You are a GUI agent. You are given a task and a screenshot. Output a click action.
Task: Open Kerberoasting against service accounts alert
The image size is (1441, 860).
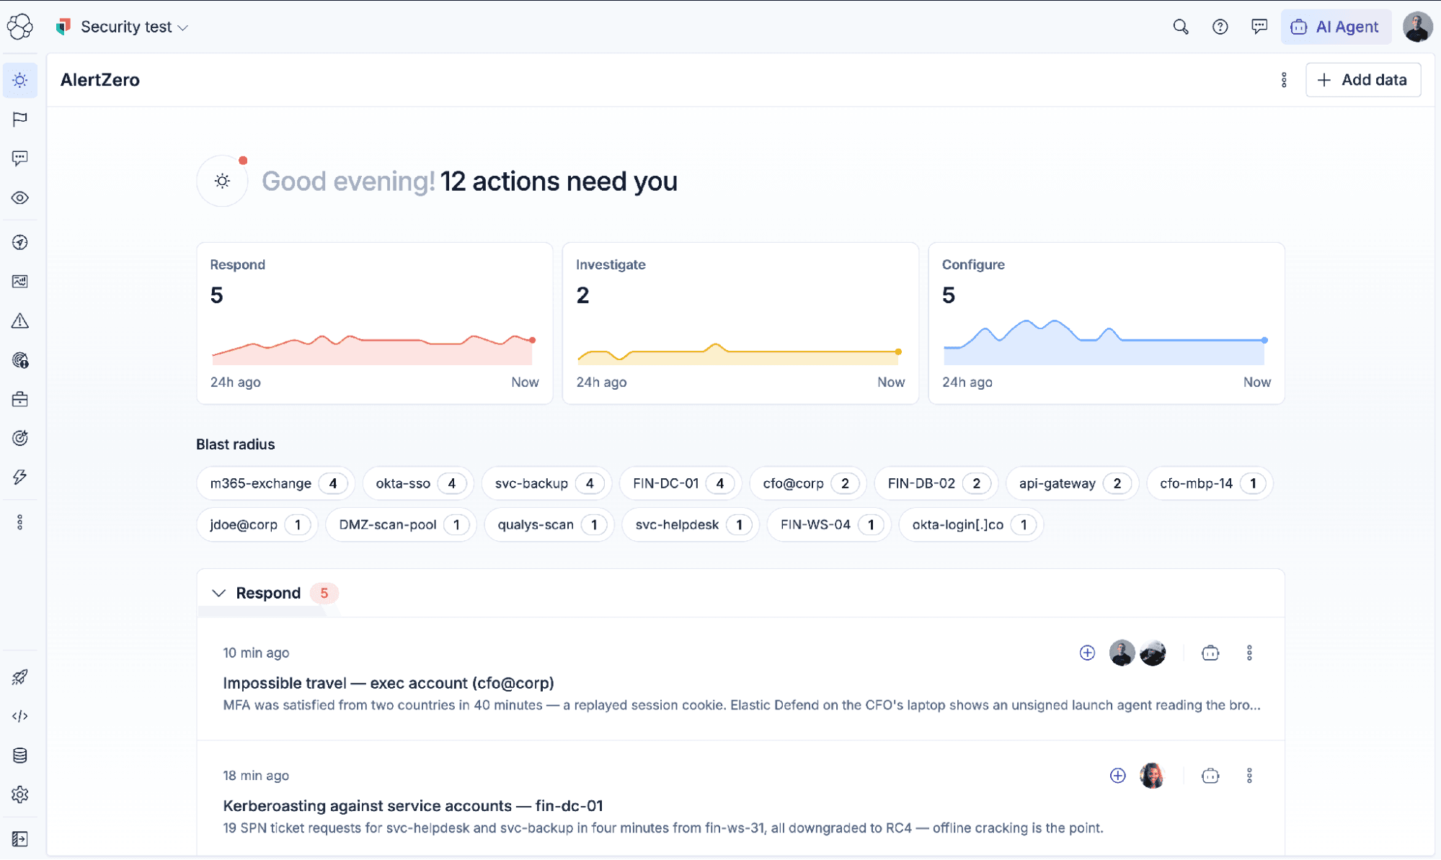(413, 805)
